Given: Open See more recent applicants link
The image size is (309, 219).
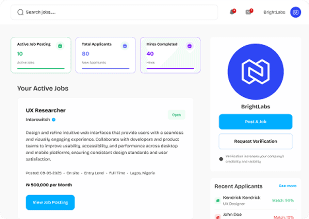Looking at the screenshot, I should [x=288, y=186].
